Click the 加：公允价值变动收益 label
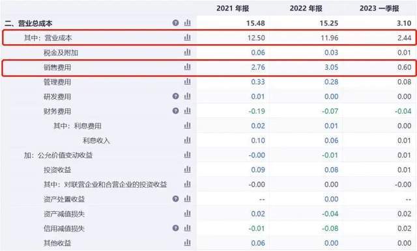The height and width of the screenshot is (251, 417). pos(58,155)
